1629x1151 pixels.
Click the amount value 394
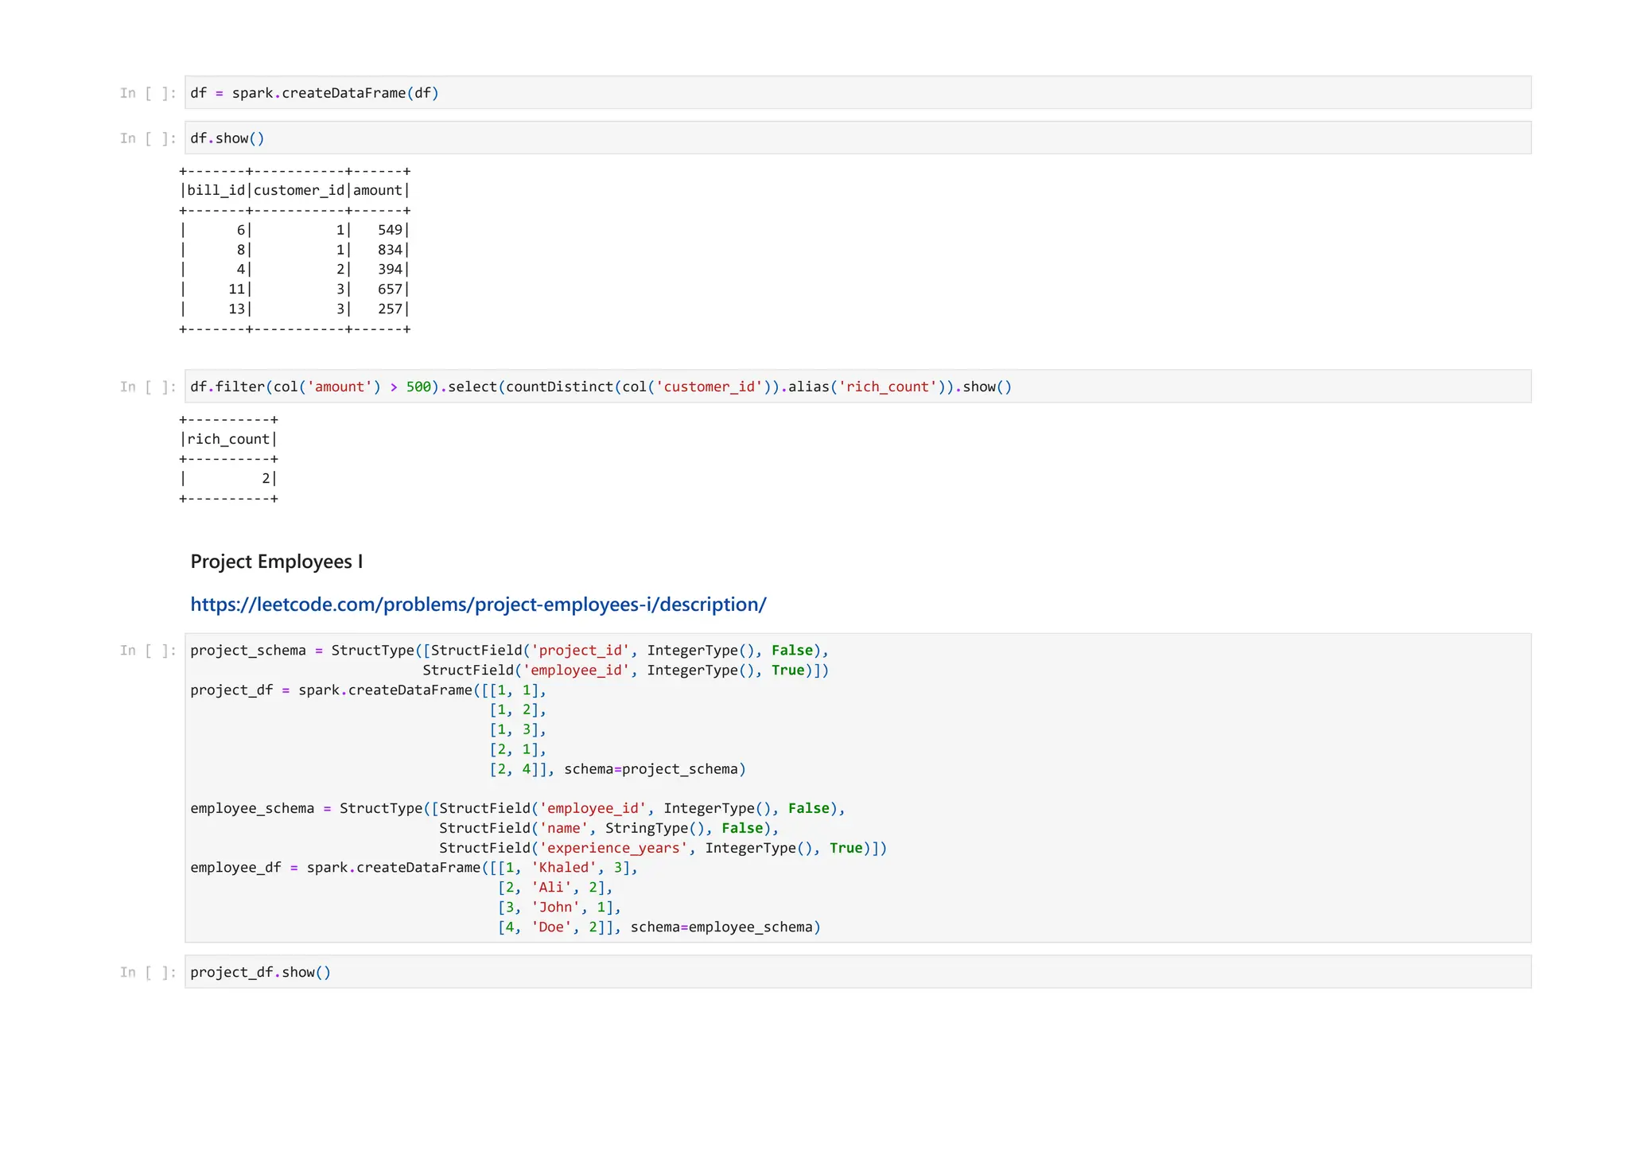(x=390, y=269)
